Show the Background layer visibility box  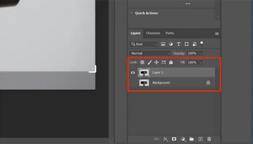click(133, 83)
